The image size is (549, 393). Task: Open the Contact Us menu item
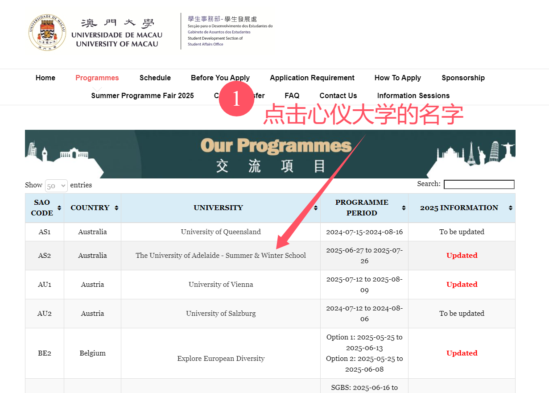coord(338,95)
